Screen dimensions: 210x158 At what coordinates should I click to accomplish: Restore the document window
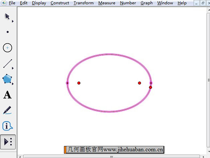(x=203, y=3)
